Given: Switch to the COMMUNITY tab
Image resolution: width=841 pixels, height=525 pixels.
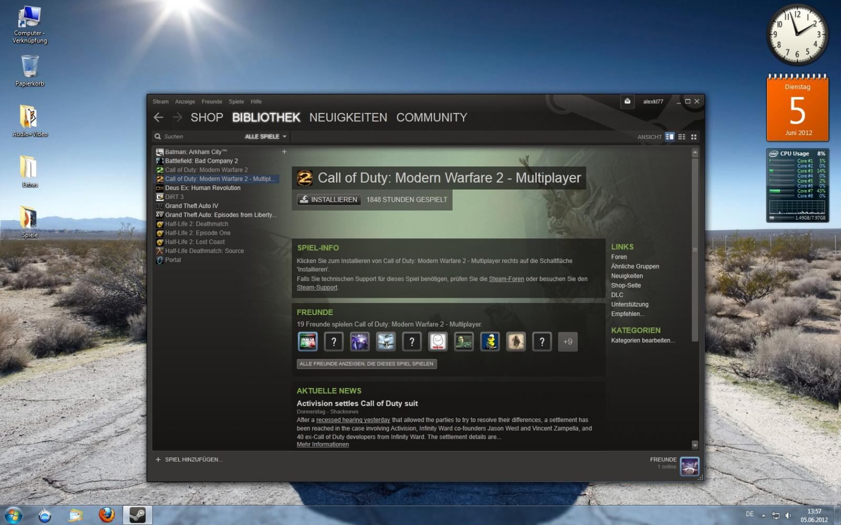Looking at the screenshot, I should point(432,118).
